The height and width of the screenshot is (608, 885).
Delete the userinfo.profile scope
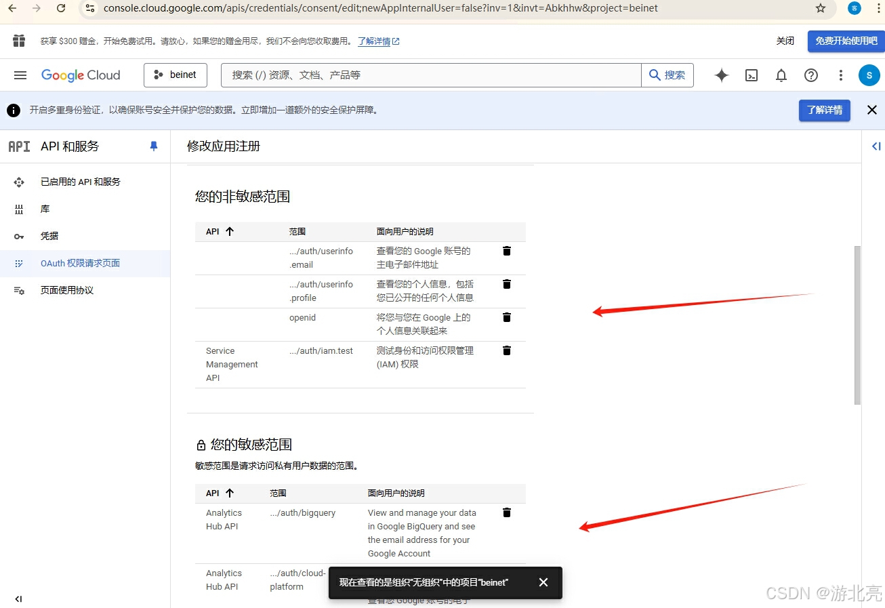click(x=507, y=284)
